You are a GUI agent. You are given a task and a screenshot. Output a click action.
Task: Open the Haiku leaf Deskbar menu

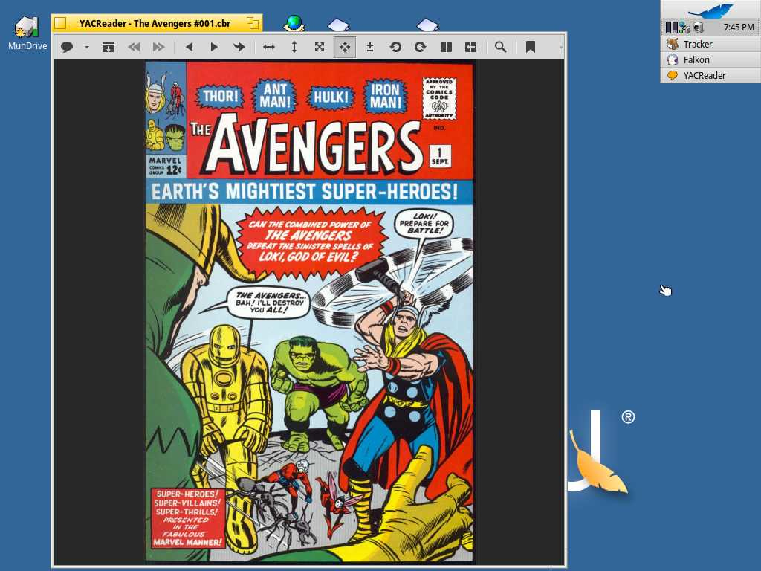point(710,10)
